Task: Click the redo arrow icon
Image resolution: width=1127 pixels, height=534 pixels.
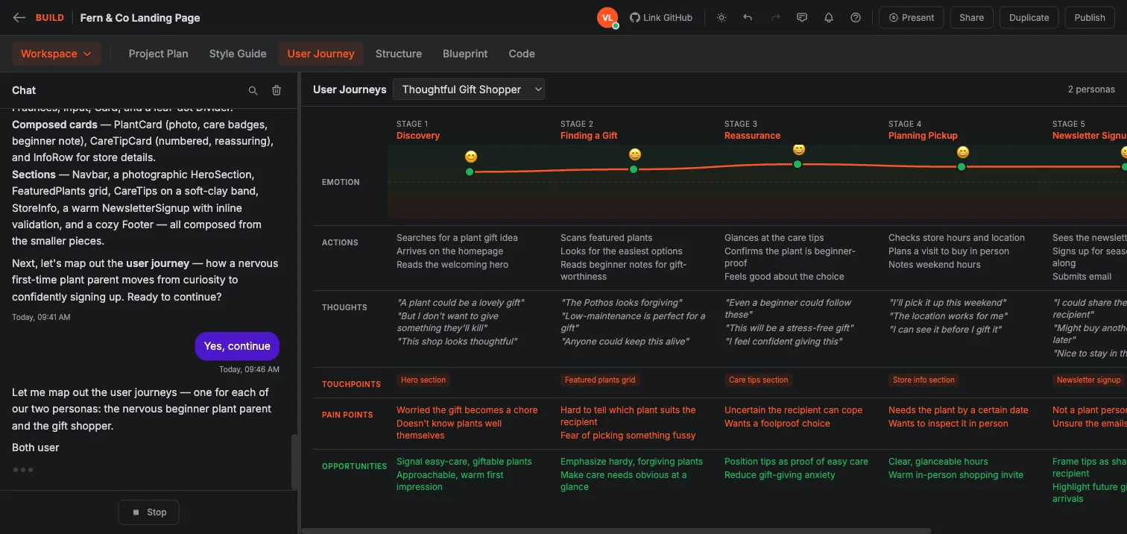Action: [x=775, y=18]
